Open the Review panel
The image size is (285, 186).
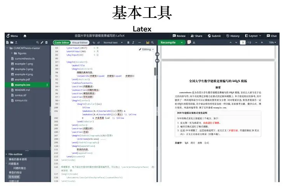coord(179,36)
